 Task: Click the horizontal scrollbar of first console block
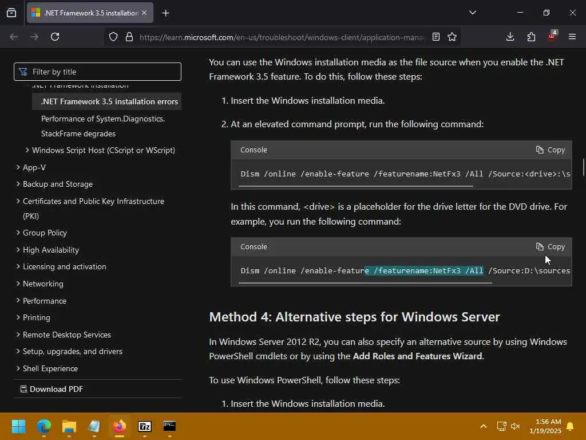[x=356, y=186]
